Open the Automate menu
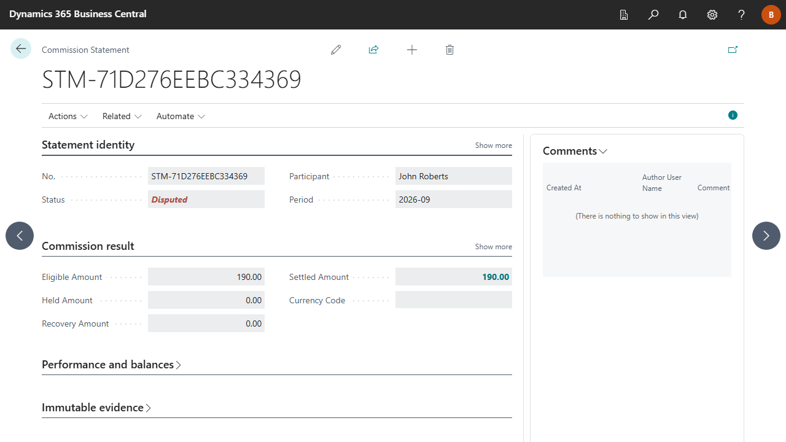 click(181, 116)
